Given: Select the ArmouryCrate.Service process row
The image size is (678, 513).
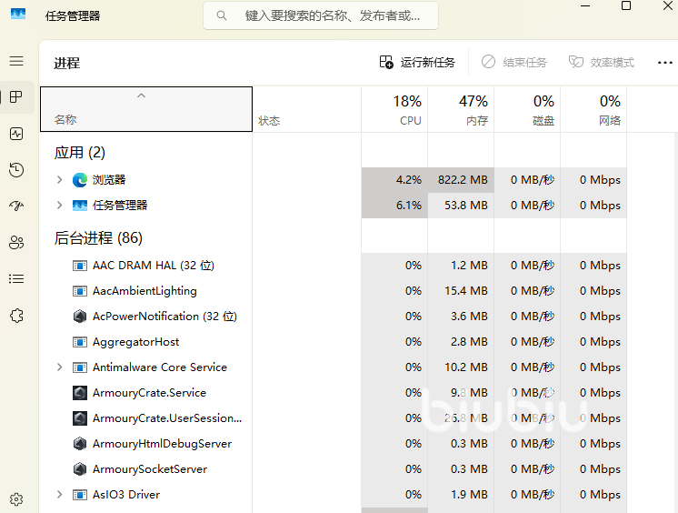Looking at the screenshot, I should [x=149, y=393].
